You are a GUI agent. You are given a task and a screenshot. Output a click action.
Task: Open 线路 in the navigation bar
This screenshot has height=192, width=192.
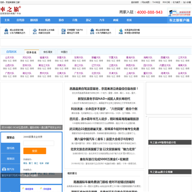click(47, 20)
